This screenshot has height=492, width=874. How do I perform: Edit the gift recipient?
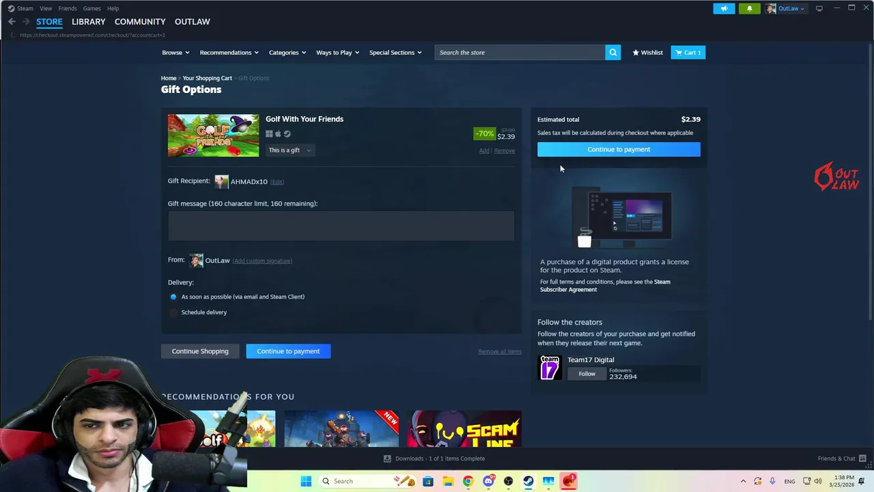coord(277,182)
